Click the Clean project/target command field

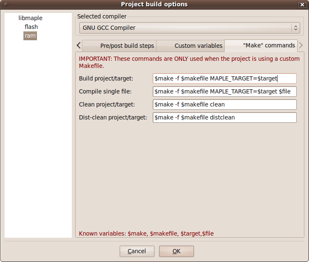click(225, 105)
